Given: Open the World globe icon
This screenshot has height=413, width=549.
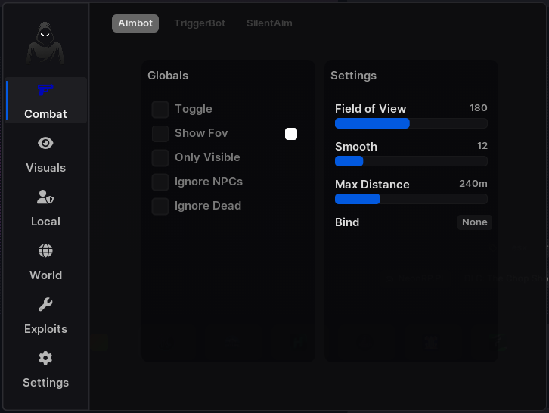Looking at the screenshot, I should (45, 250).
